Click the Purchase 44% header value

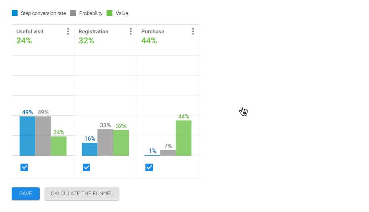(x=149, y=40)
